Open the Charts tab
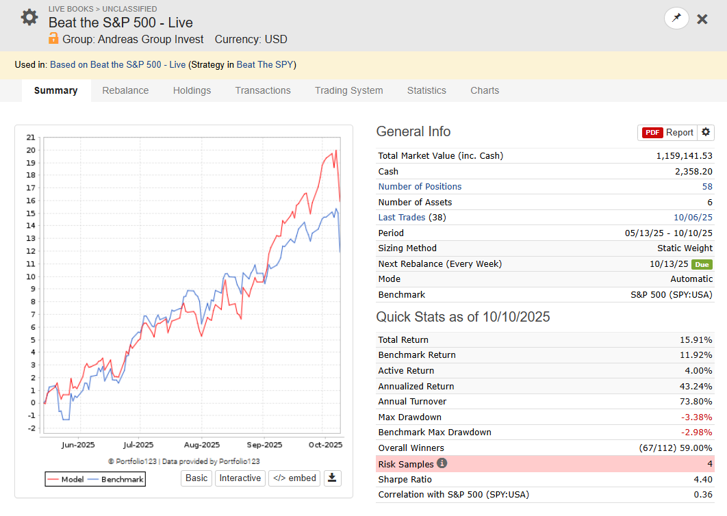This screenshot has height=516, width=727. pos(485,90)
